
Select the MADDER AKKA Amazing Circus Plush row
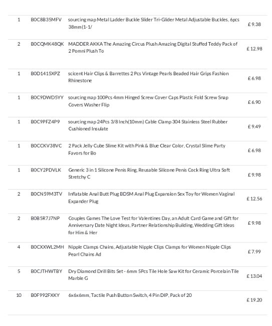(137, 54)
